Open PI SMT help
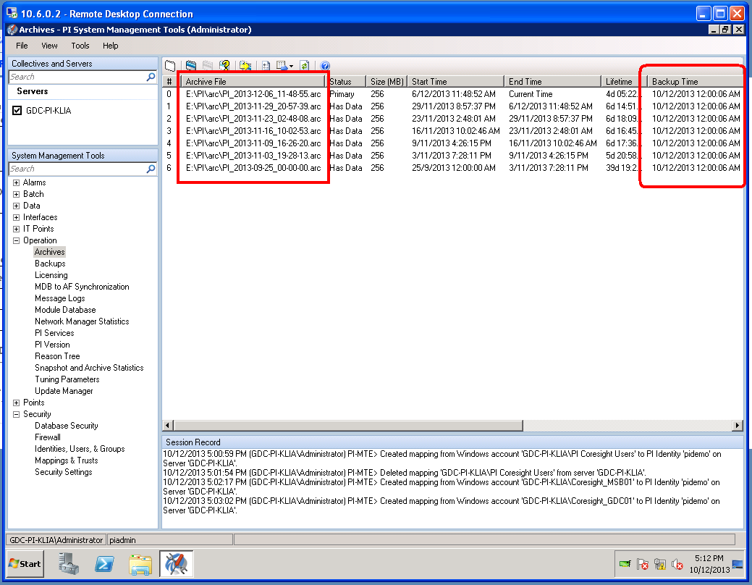Screen dimensions: 752x585 [325, 64]
